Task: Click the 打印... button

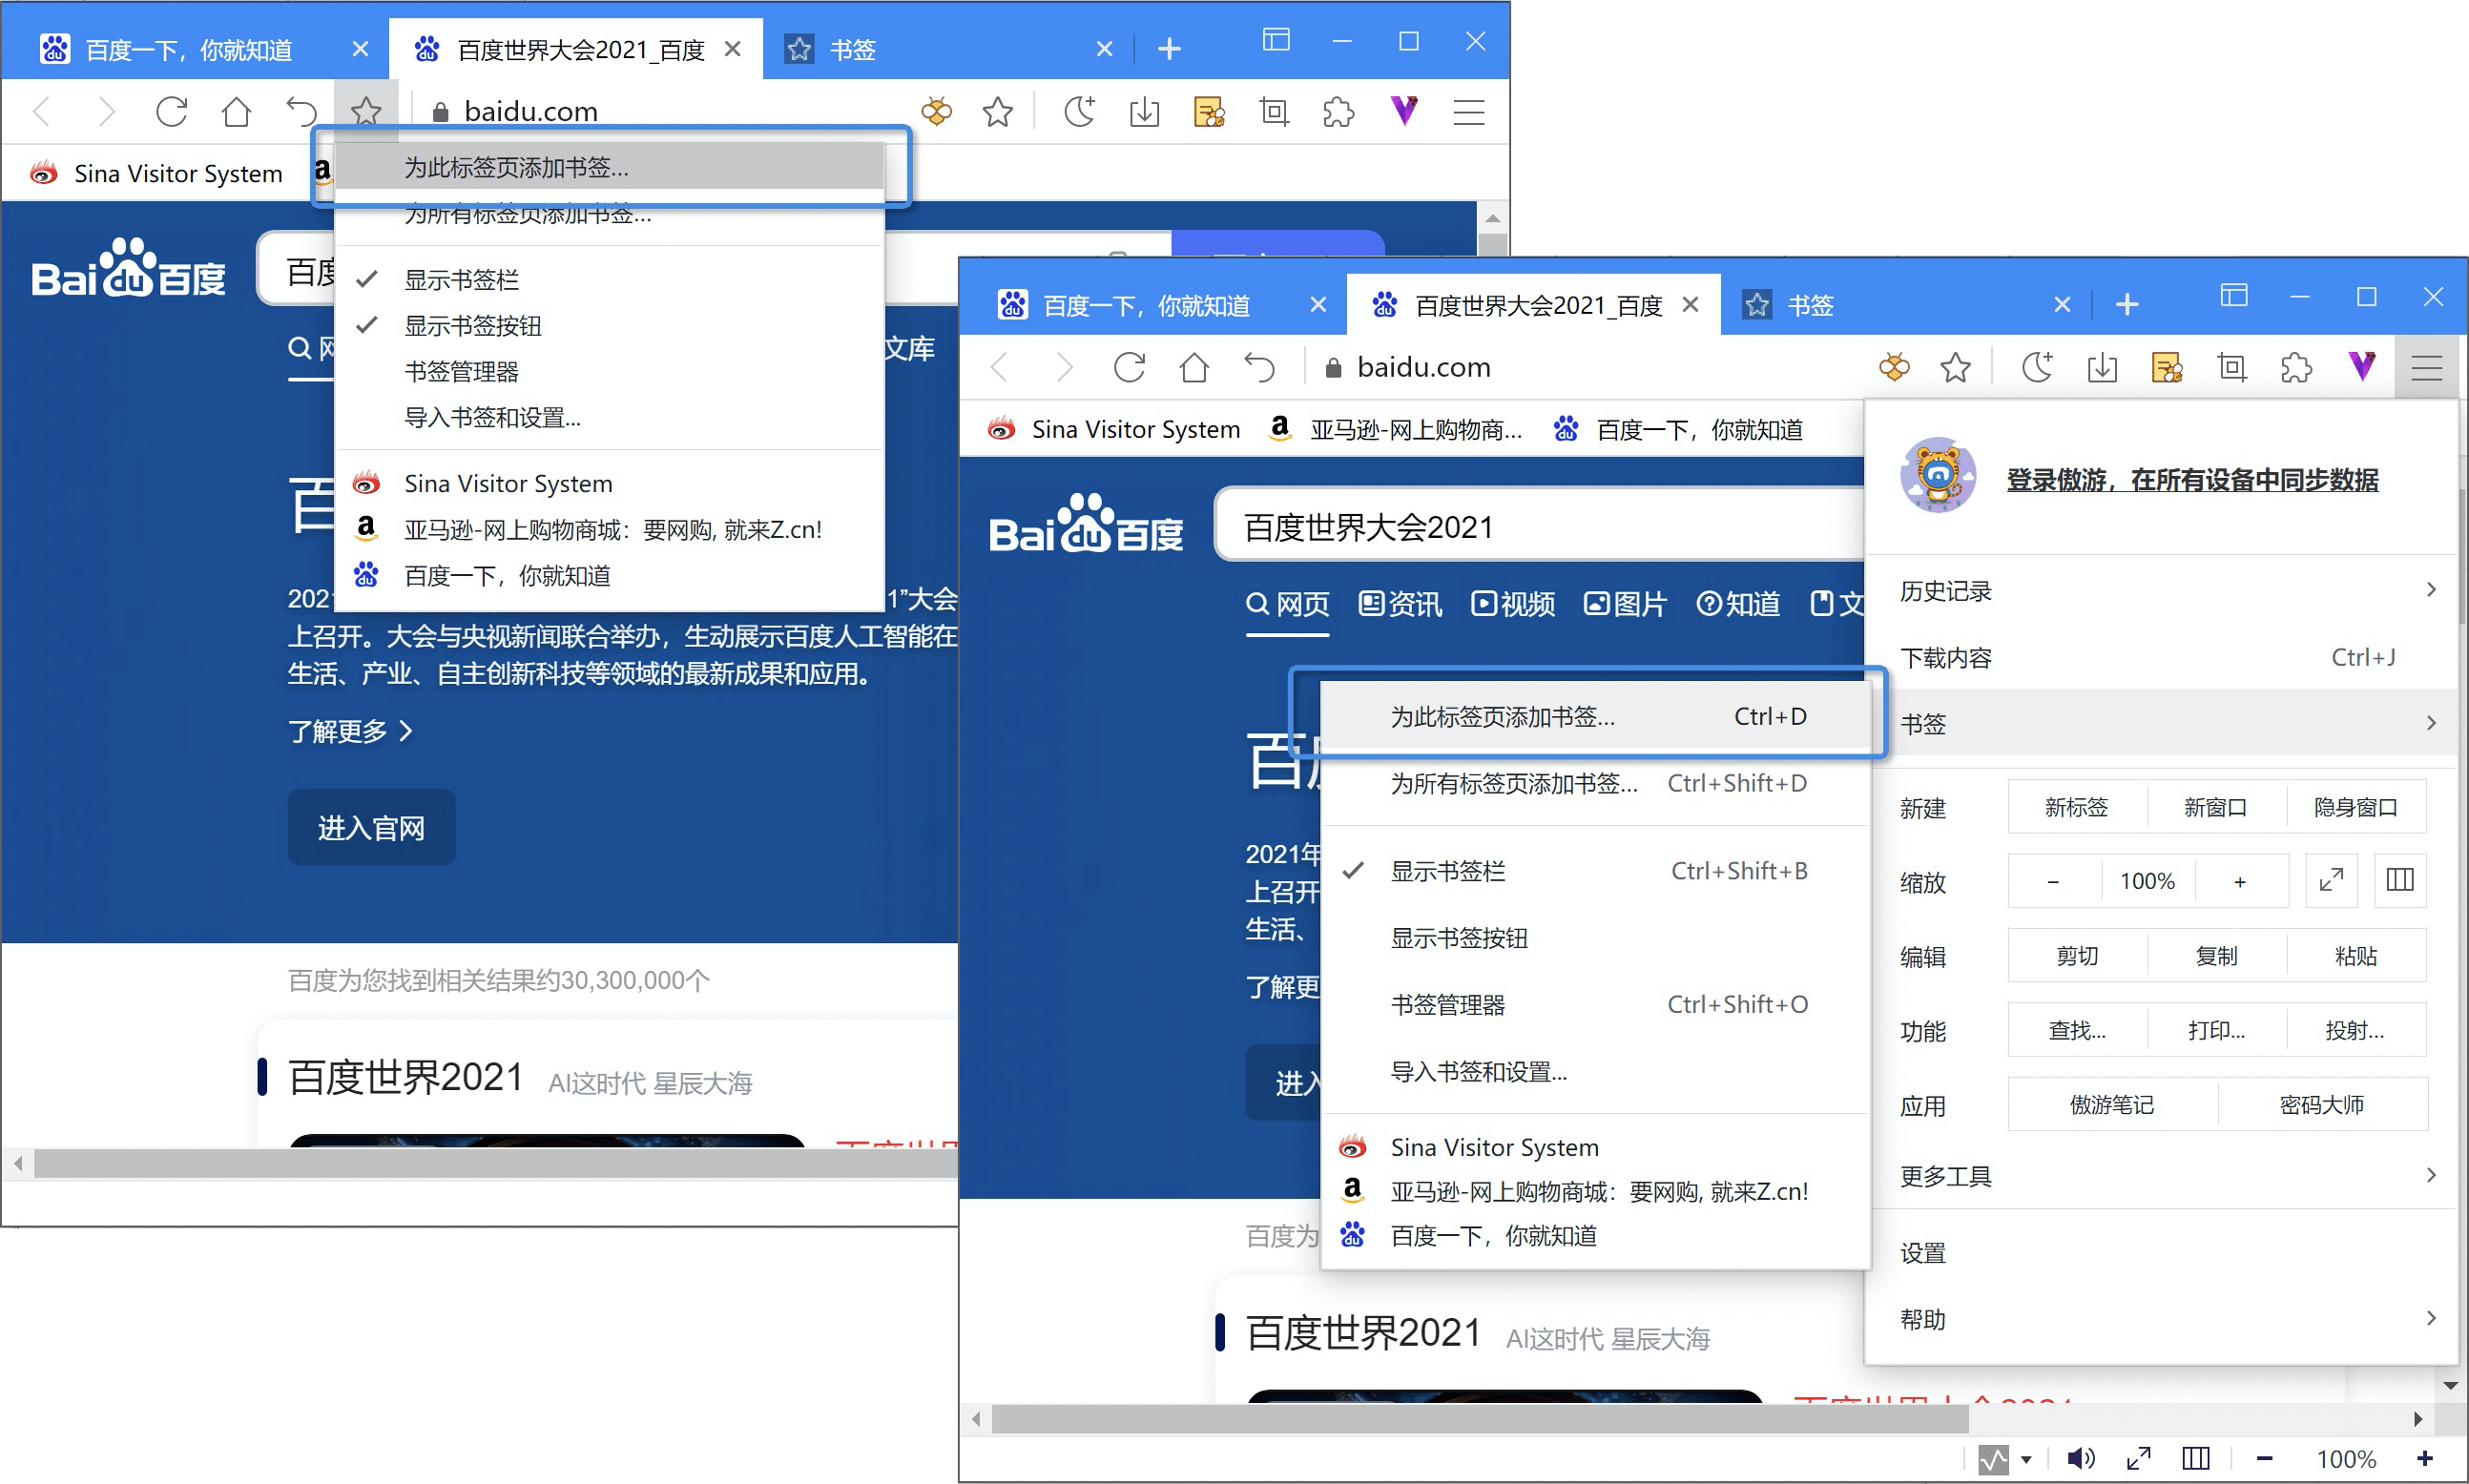Action: [2216, 1029]
